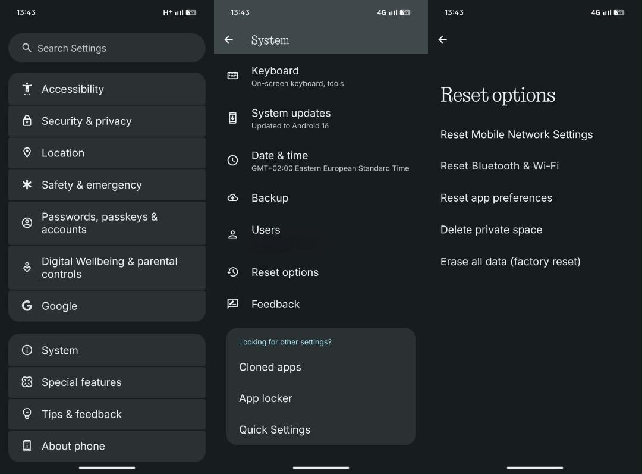The image size is (642, 474).
Task: Tap the Location pin icon
Action: [x=27, y=153]
